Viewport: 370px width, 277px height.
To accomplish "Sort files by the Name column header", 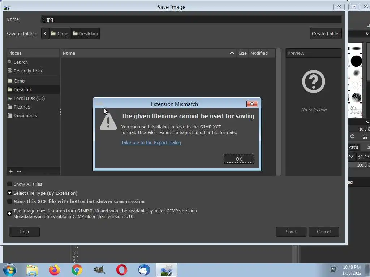I will tap(149, 53).
